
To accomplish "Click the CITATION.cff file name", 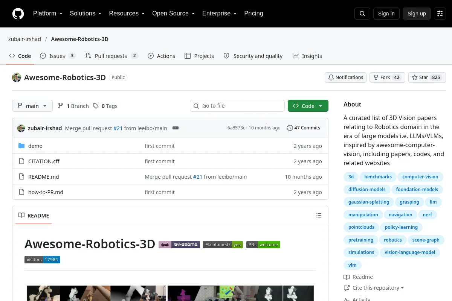I will (44, 161).
